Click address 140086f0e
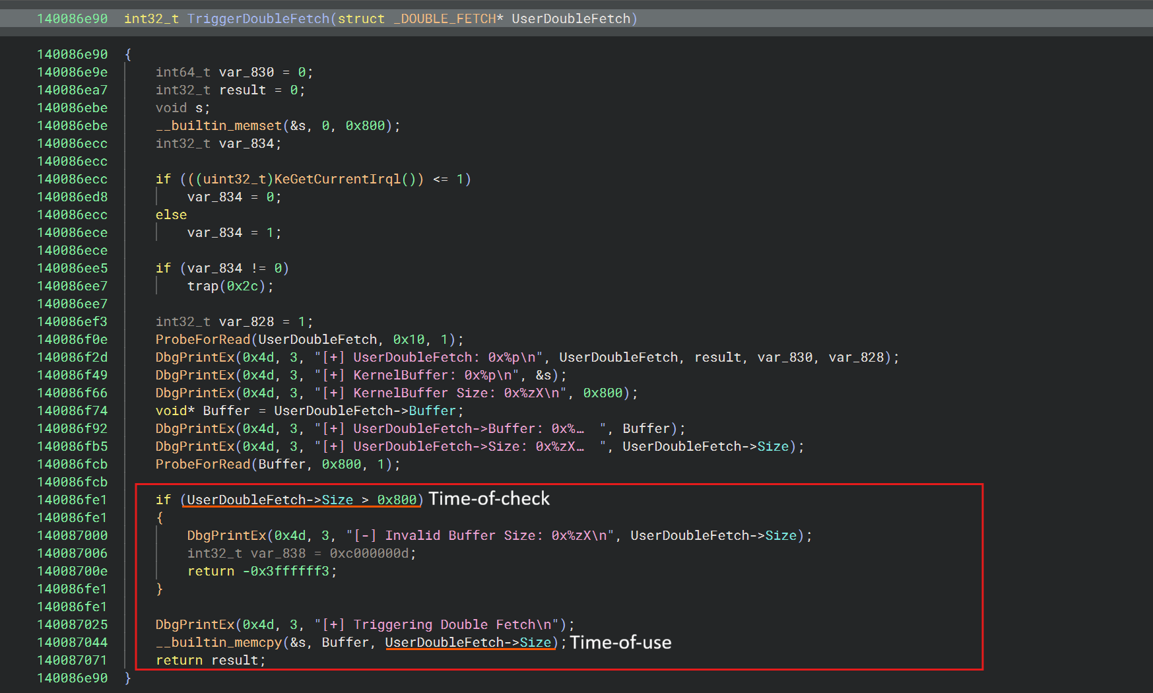This screenshot has width=1153, height=693. click(72, 339)
